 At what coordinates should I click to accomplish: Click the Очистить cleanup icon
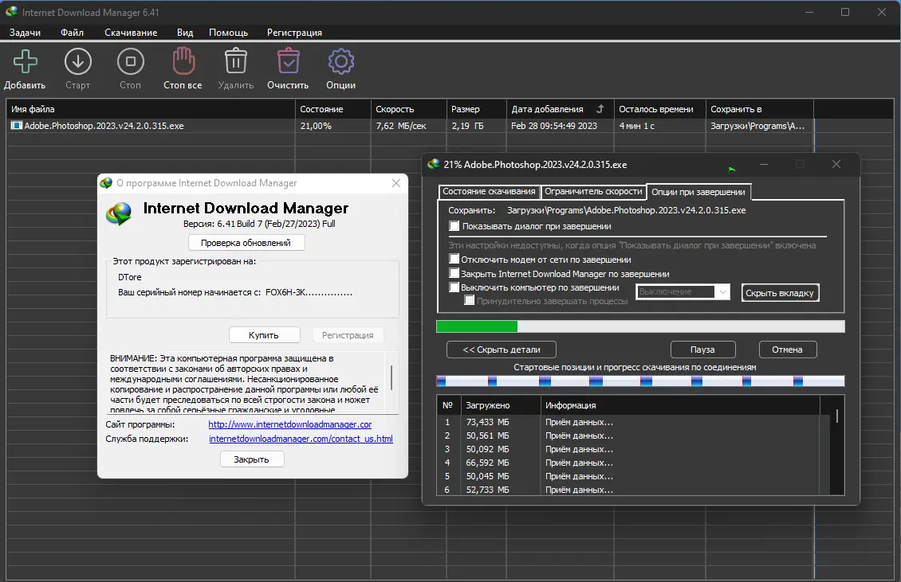pyautogui.click(x=288, y=61)
